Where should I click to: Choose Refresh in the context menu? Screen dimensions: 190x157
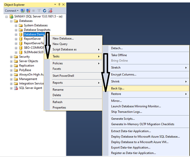click(73, 102)
